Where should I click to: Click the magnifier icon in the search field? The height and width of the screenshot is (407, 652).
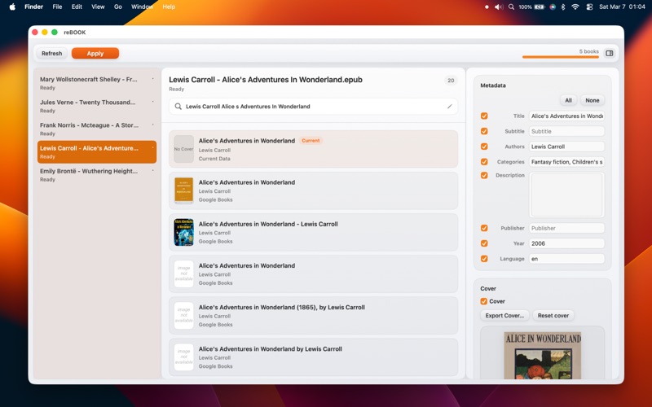(x=178, y=107)
